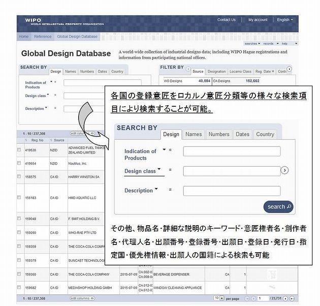Screen dimensions: 320x306
Task: Open the Design class field selector arrow
Action: [x=48, y=95]
